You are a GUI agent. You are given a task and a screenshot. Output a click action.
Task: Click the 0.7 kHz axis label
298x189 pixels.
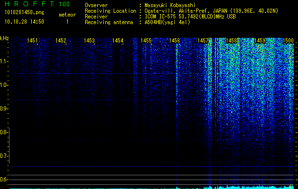pos(4,156)
